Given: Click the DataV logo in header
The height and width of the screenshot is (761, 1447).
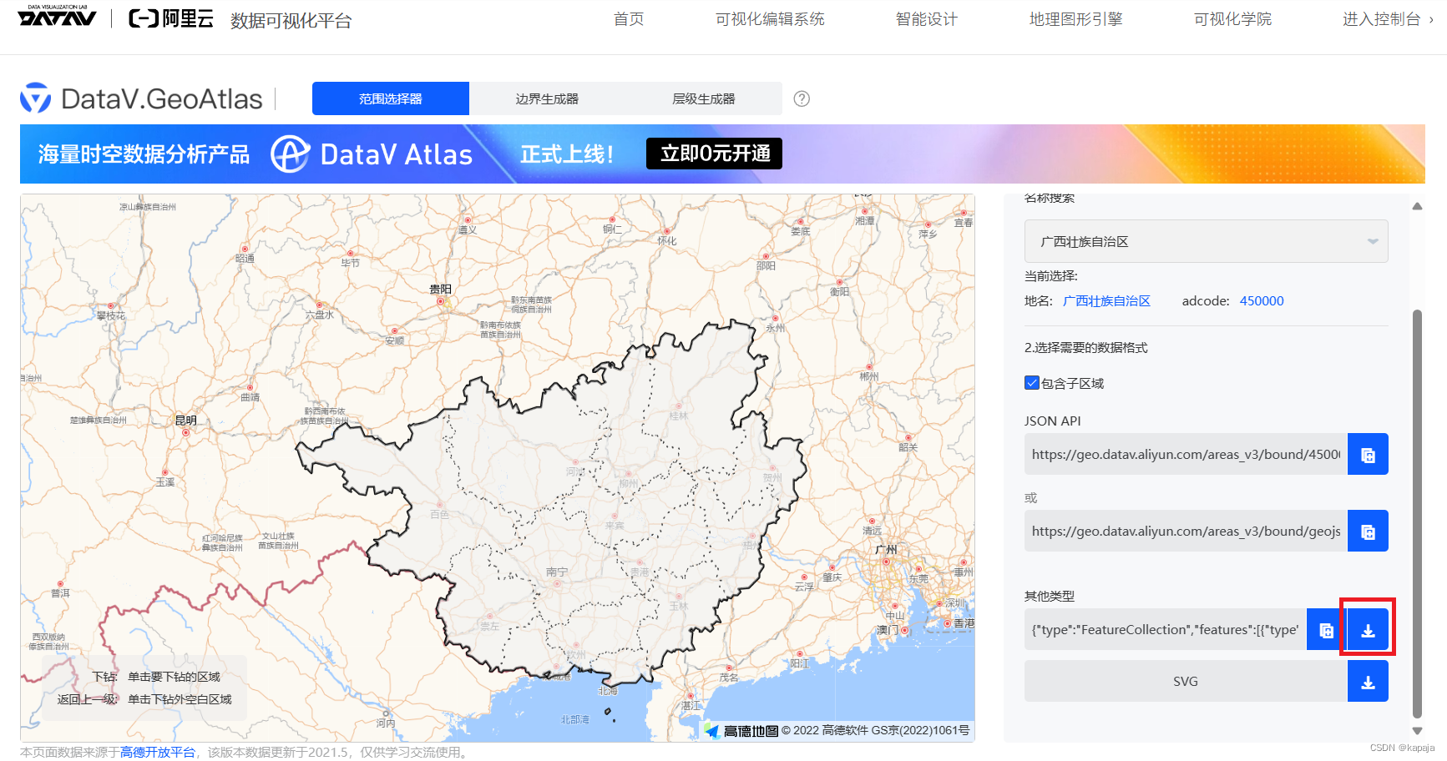Looking at the screenshot, I should [x=57, y=16].
